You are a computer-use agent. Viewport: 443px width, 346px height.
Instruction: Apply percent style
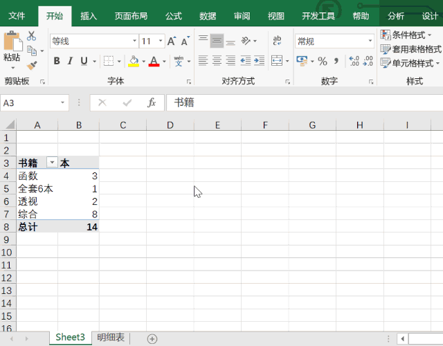coord(323,61)
